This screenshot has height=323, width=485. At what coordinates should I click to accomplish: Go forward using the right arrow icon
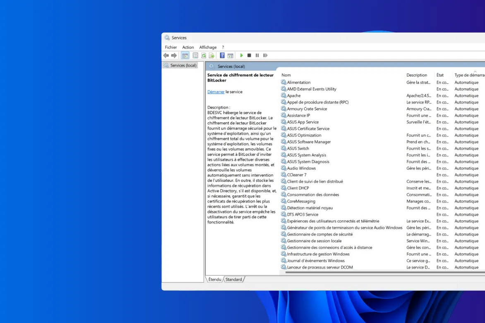click(x=174, y=55)
